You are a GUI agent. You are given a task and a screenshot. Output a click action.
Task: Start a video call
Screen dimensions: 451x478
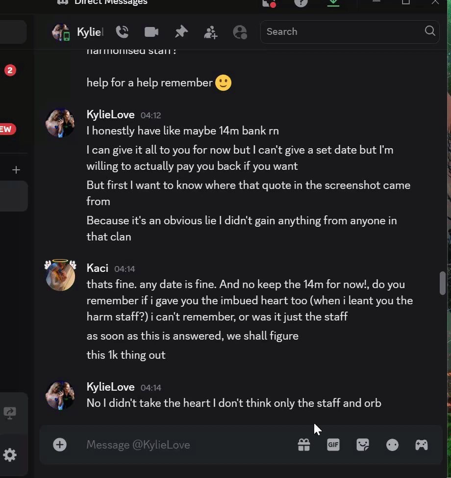pyautogui.click(x=151, y=32)
